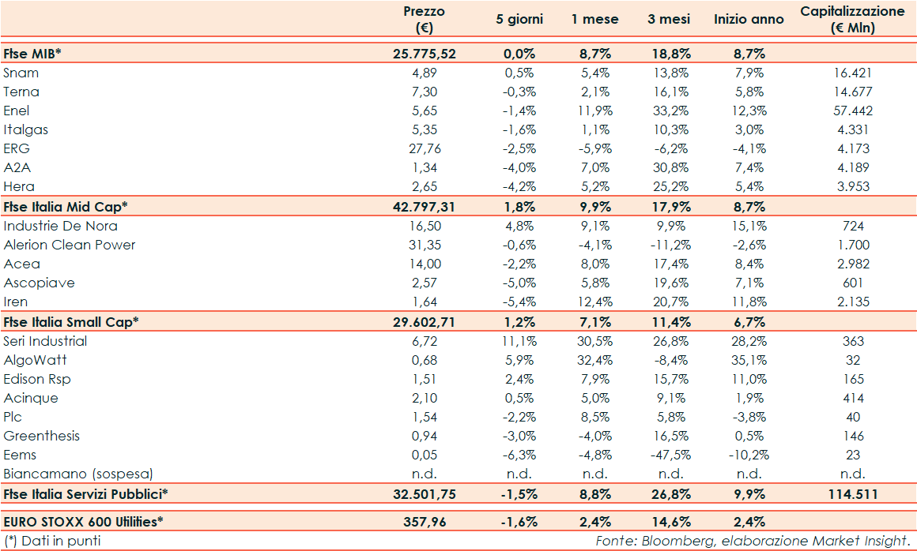Click the Ftse MIB price 25.775,52
This screenshot has height=551, width=917.
pos(425,54)
